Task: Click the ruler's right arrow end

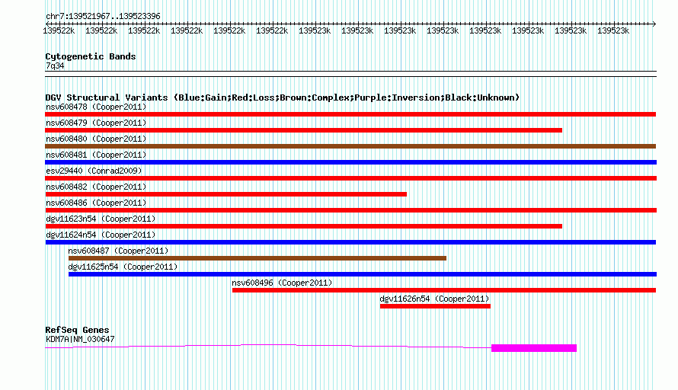Action: (654, 24)
